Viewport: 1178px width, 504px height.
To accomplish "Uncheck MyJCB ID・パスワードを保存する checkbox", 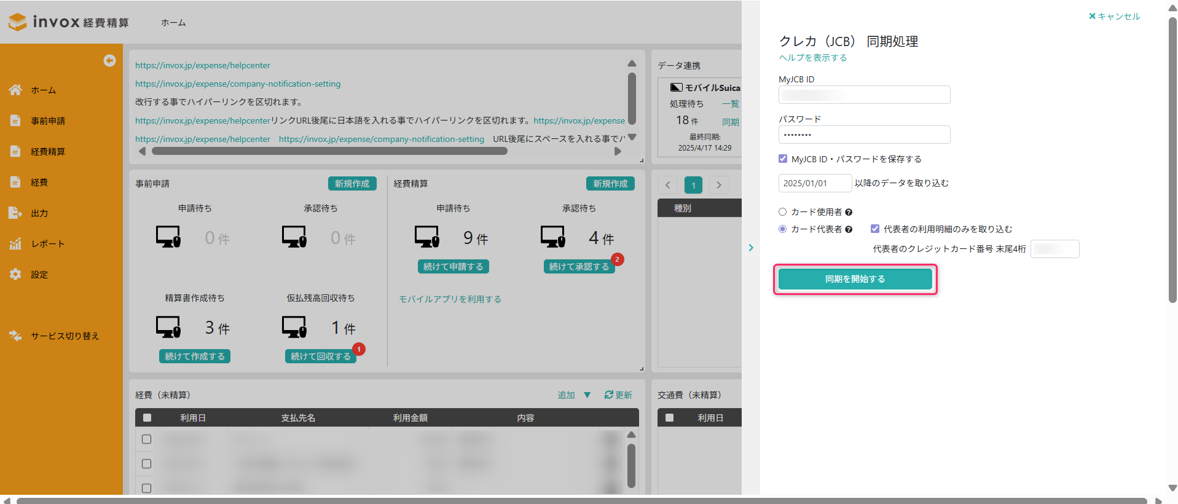I will (783, 159).
